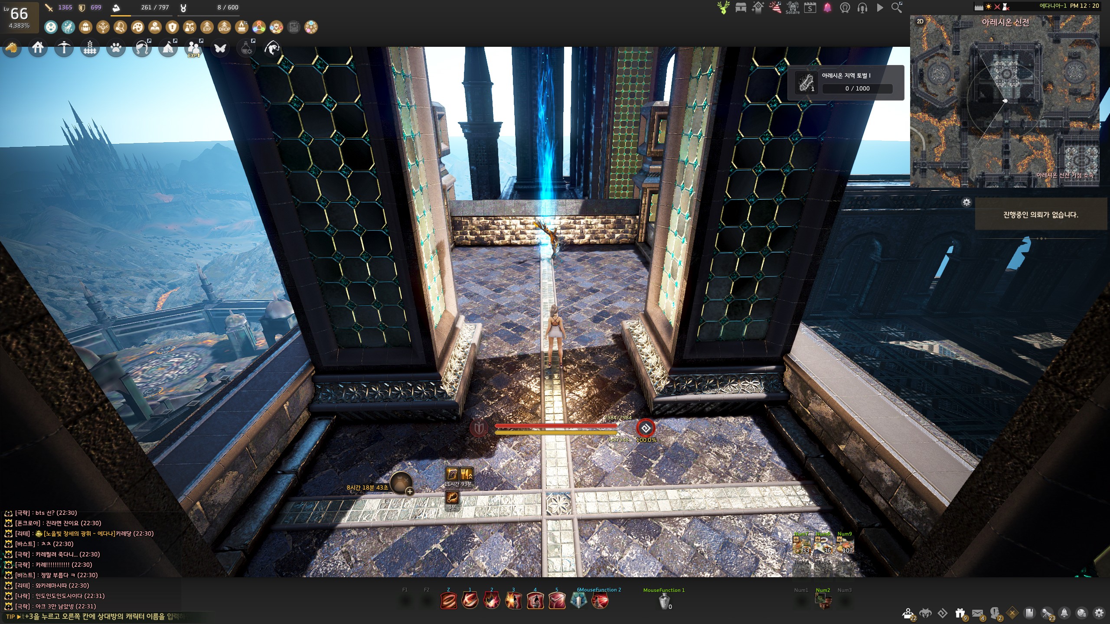
Task: Activate the skill in quick slot 5
Action: (557, 601)
